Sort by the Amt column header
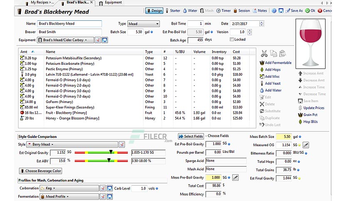 tap(31, 52)
